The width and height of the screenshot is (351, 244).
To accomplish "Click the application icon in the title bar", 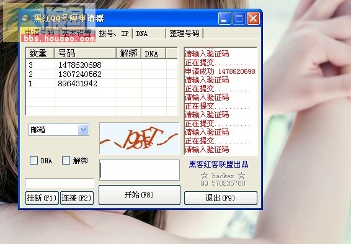I will tap(26, 19).
